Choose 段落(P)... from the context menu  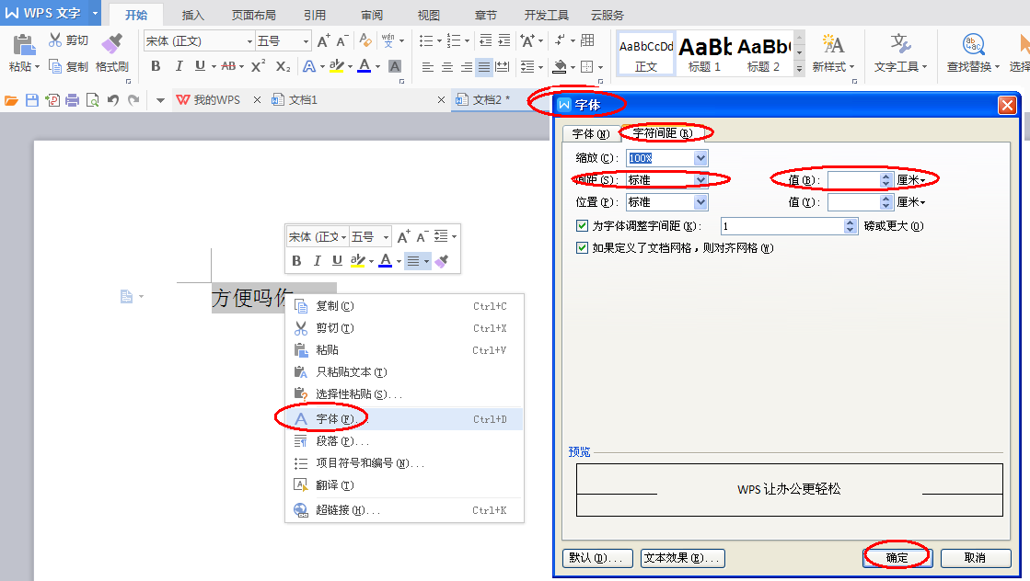(x=404, y=441)
